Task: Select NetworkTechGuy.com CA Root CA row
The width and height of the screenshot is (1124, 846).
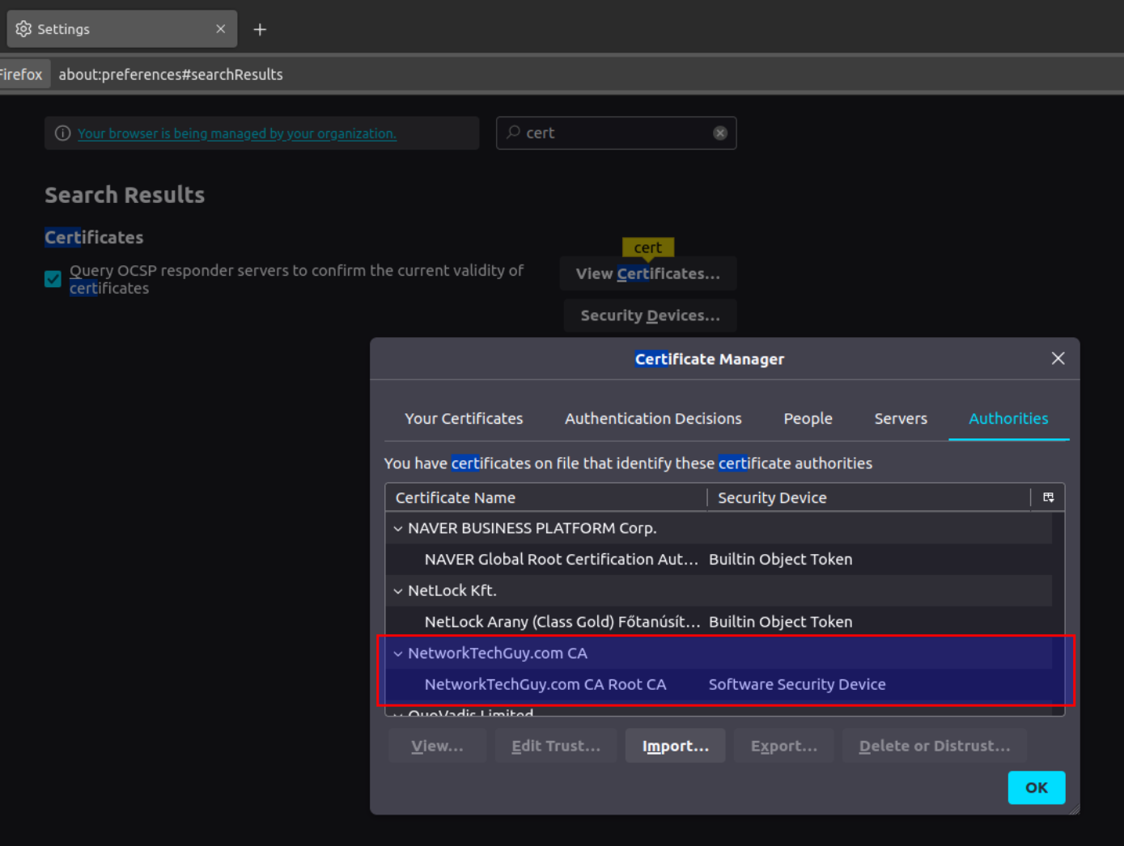Action: tap(719, 684)
